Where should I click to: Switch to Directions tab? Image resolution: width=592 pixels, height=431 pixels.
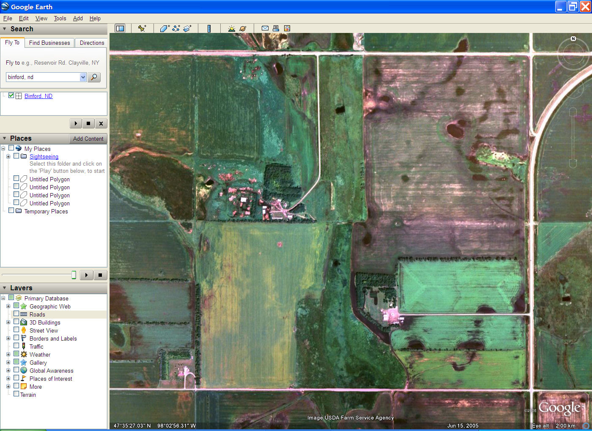92,43
